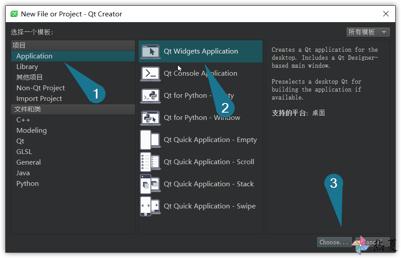The width and height of the screenshot is (401, 258).
Task: Select Python category
Action: pyautogui.click(x=73, y=184)
